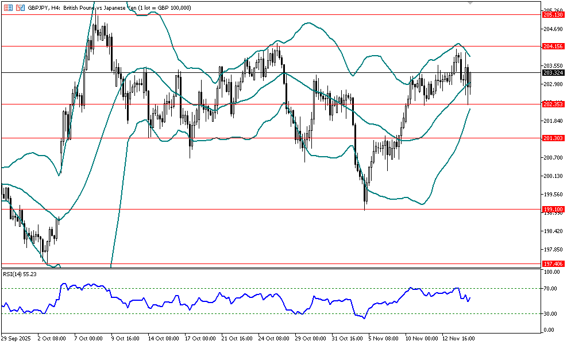The width and height of the screenshot is (571, 345).
Task: Click the gray chart shift triangle marker
Action: point(471,3)
